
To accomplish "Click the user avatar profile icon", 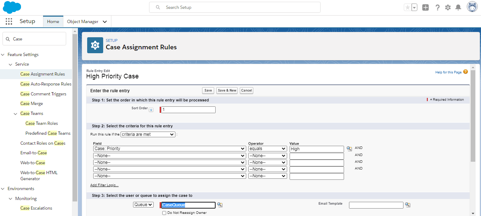I will (x=472, y=7).
